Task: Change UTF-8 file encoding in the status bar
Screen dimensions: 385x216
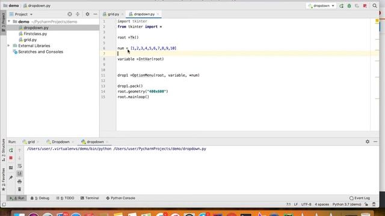Action: 306,204
